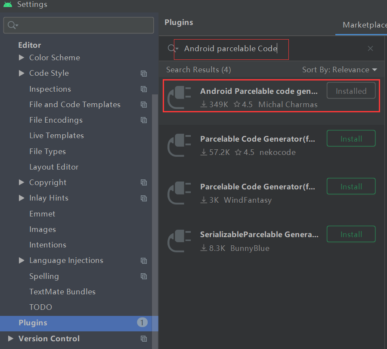Click WindFantasy Parcelable Code Generator plugin icon
The height and width of the screenshot is (349, 387).
(180, 193)
